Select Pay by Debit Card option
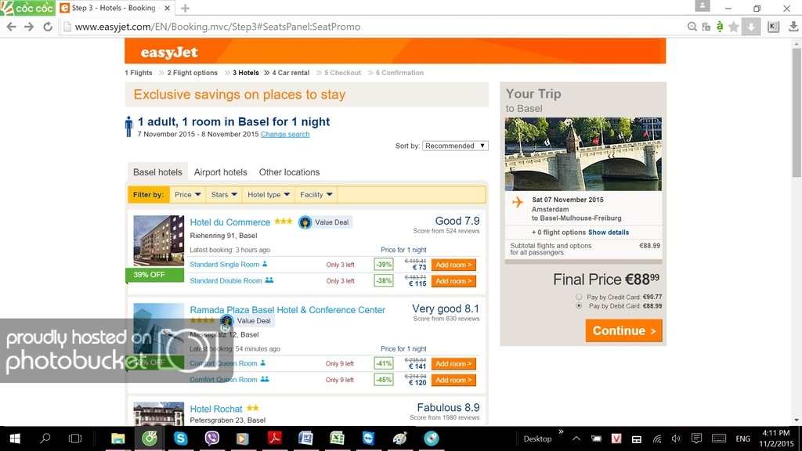802x451 pixels. pos(579,306)
